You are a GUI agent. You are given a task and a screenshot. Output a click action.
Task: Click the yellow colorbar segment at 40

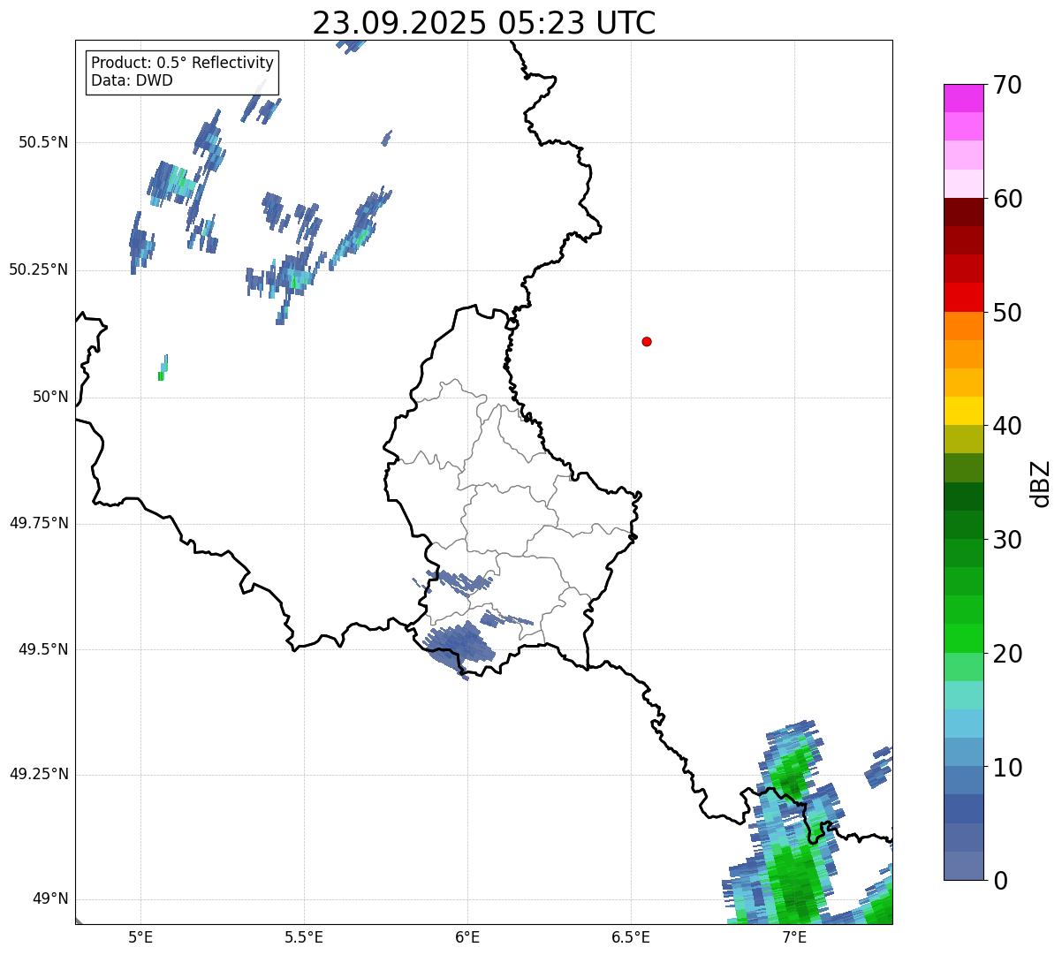[963, 411]
